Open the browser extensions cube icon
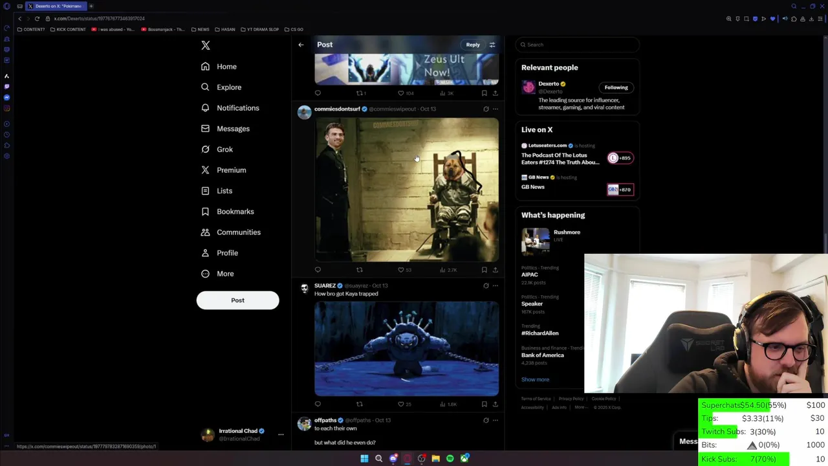 [794, 19]
